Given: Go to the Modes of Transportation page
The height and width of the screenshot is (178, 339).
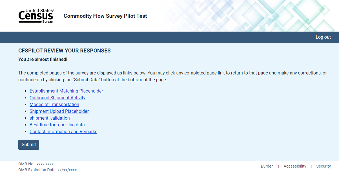Looking at the screenshot, I should point(54,105).
